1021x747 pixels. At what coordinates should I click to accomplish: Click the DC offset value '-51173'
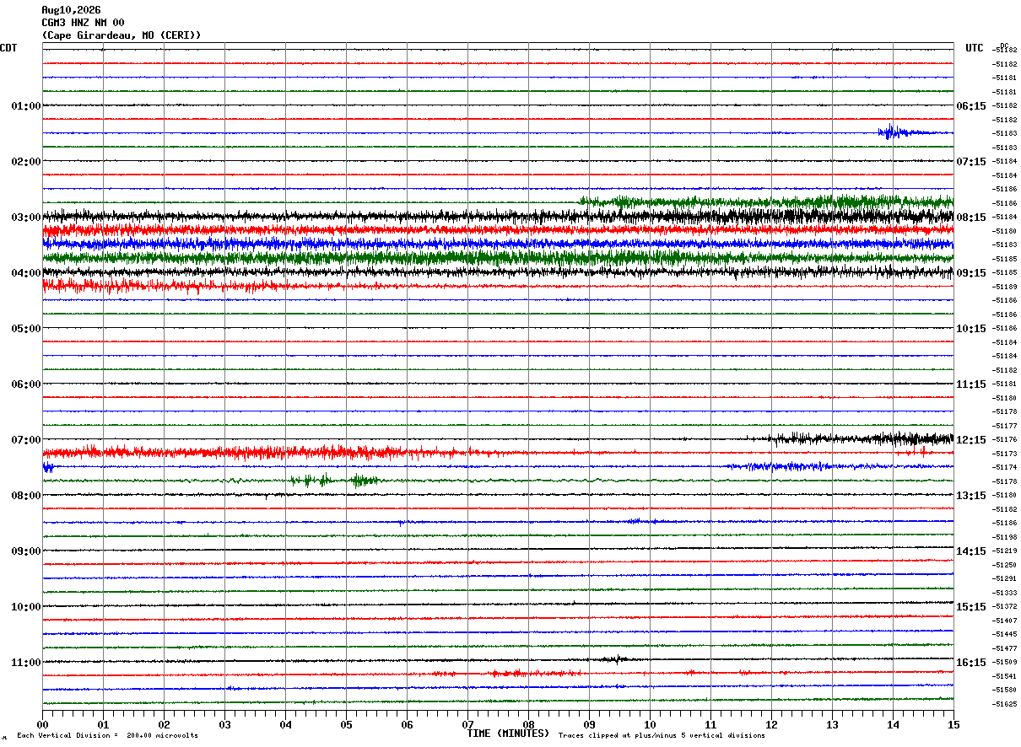tap(1005, 454)
